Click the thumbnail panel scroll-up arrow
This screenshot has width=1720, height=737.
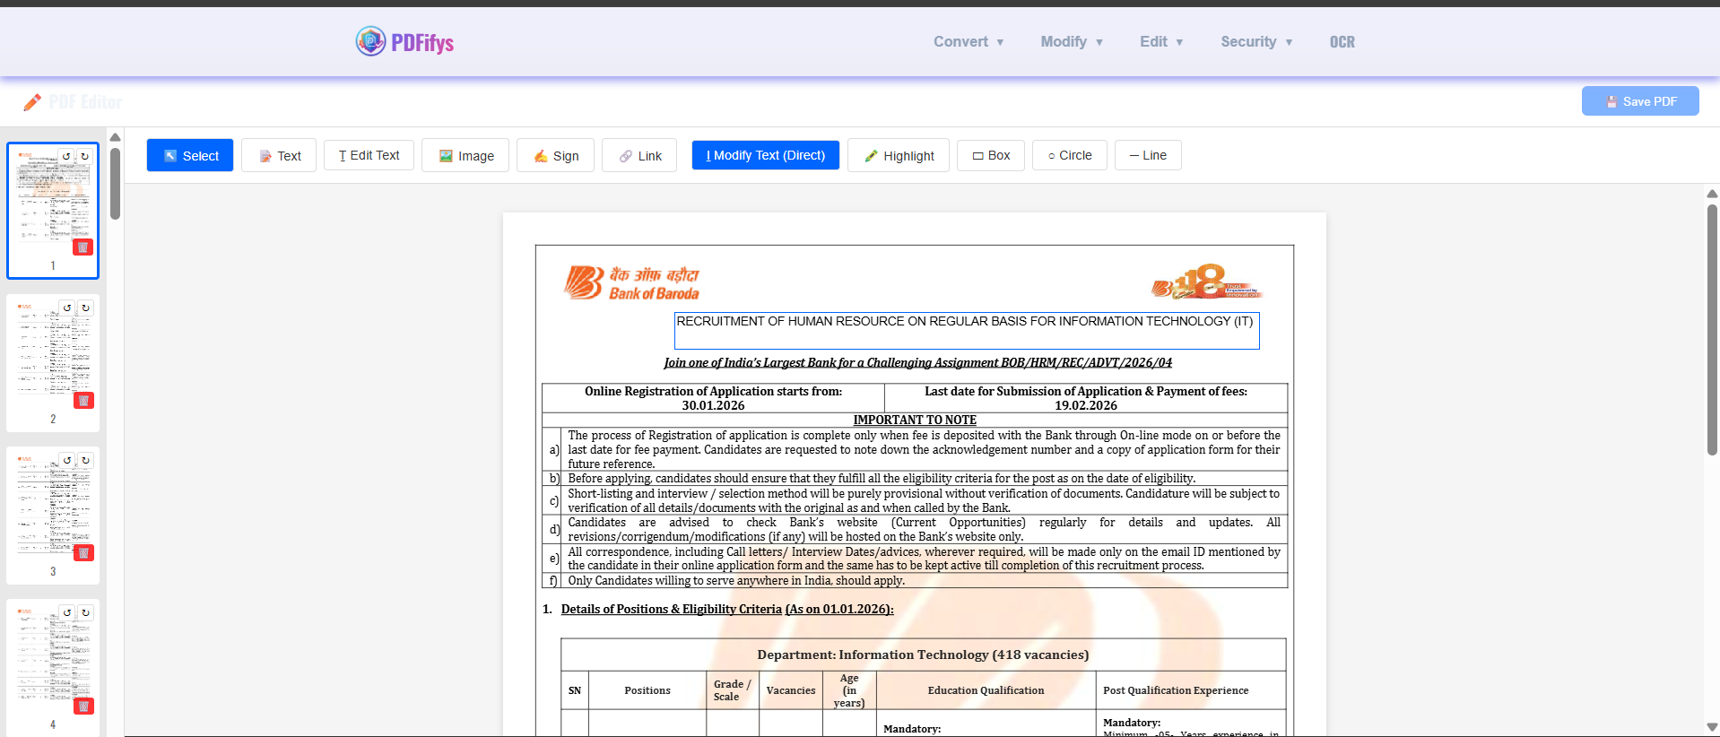pos(115,137)
